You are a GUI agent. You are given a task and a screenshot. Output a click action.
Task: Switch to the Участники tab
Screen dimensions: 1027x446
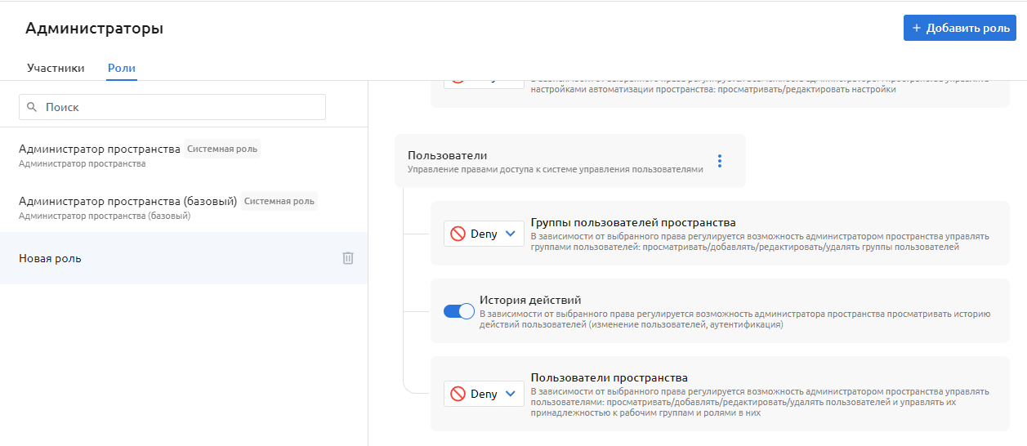click(x=56, y=68)
